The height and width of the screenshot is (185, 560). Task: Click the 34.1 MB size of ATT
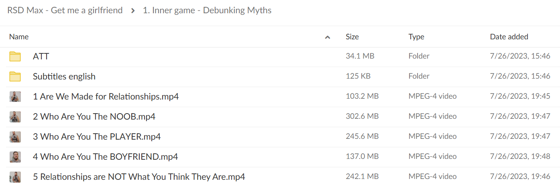360,56
